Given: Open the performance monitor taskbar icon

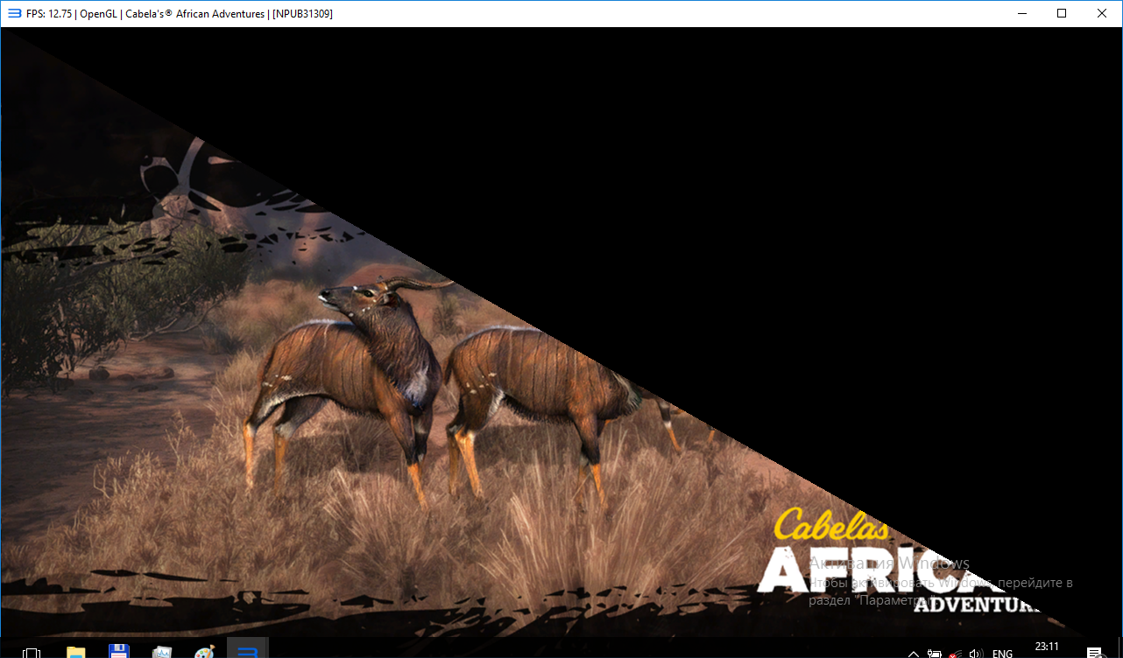Looking at the screenshot, I should point(162,652).
